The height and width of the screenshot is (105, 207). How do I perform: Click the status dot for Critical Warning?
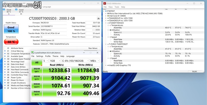(x=5, y=51)
